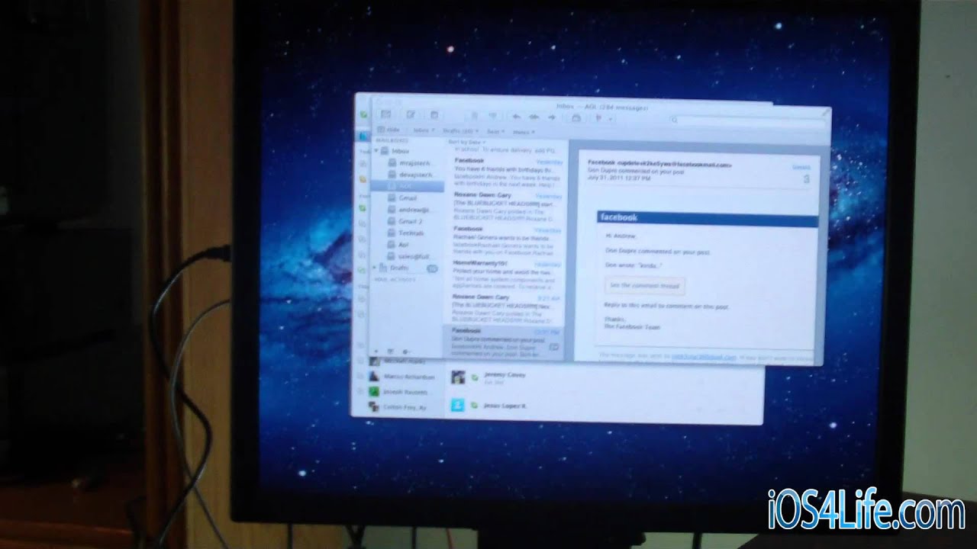Expand the Drafts disclosure triangle
This screenshot has height=549, width=977.
[x=374, y=268]
